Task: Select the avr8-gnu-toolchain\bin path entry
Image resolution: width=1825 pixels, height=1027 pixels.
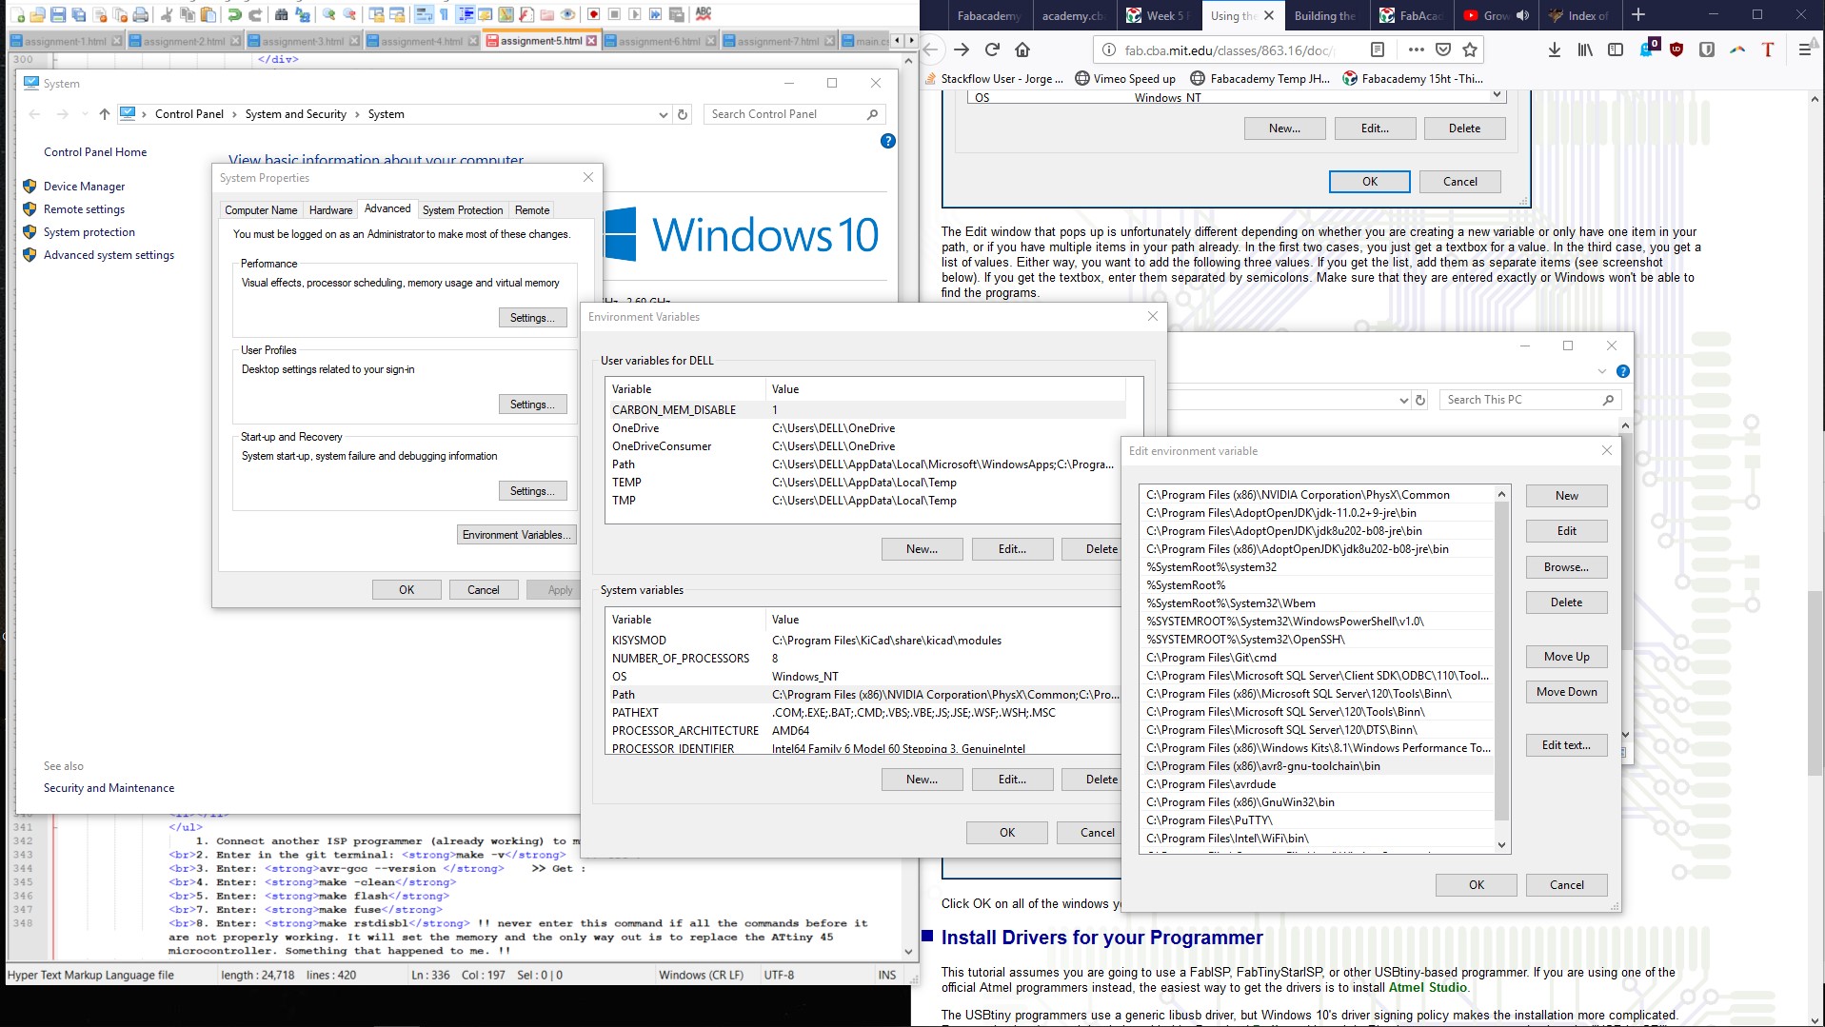Action: pos(1316,766)
